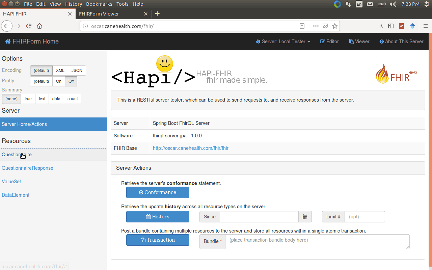The height and width of the screenshot is (270, 432).
Task: Turn Pretty printing On
Action: tap(59, 81)
